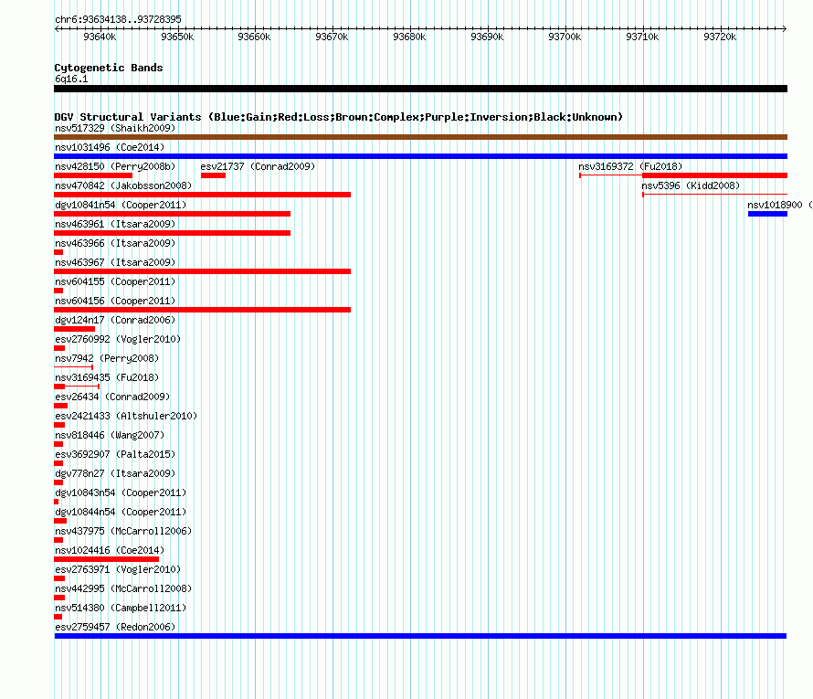Click nsv442995 (McCarroll2008) label
This screenshot has width=813, height=699.
(123, 588)
